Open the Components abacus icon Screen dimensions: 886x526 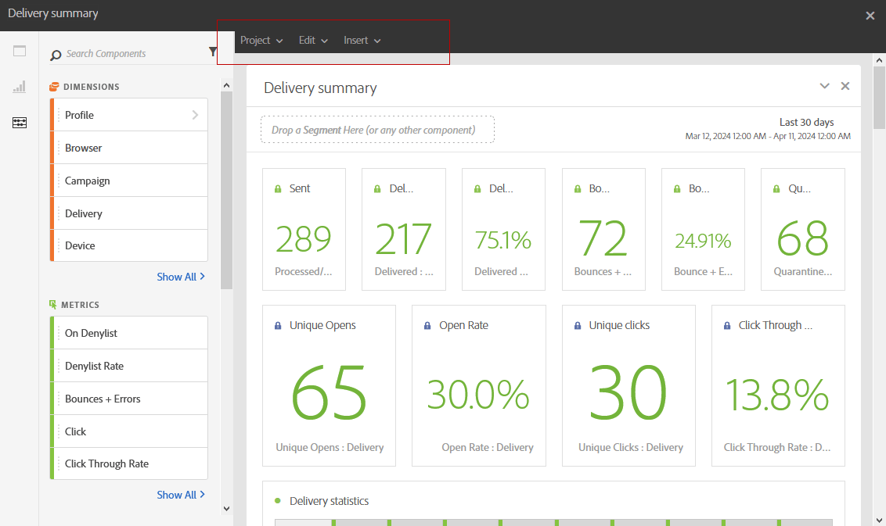pos(19,123)
